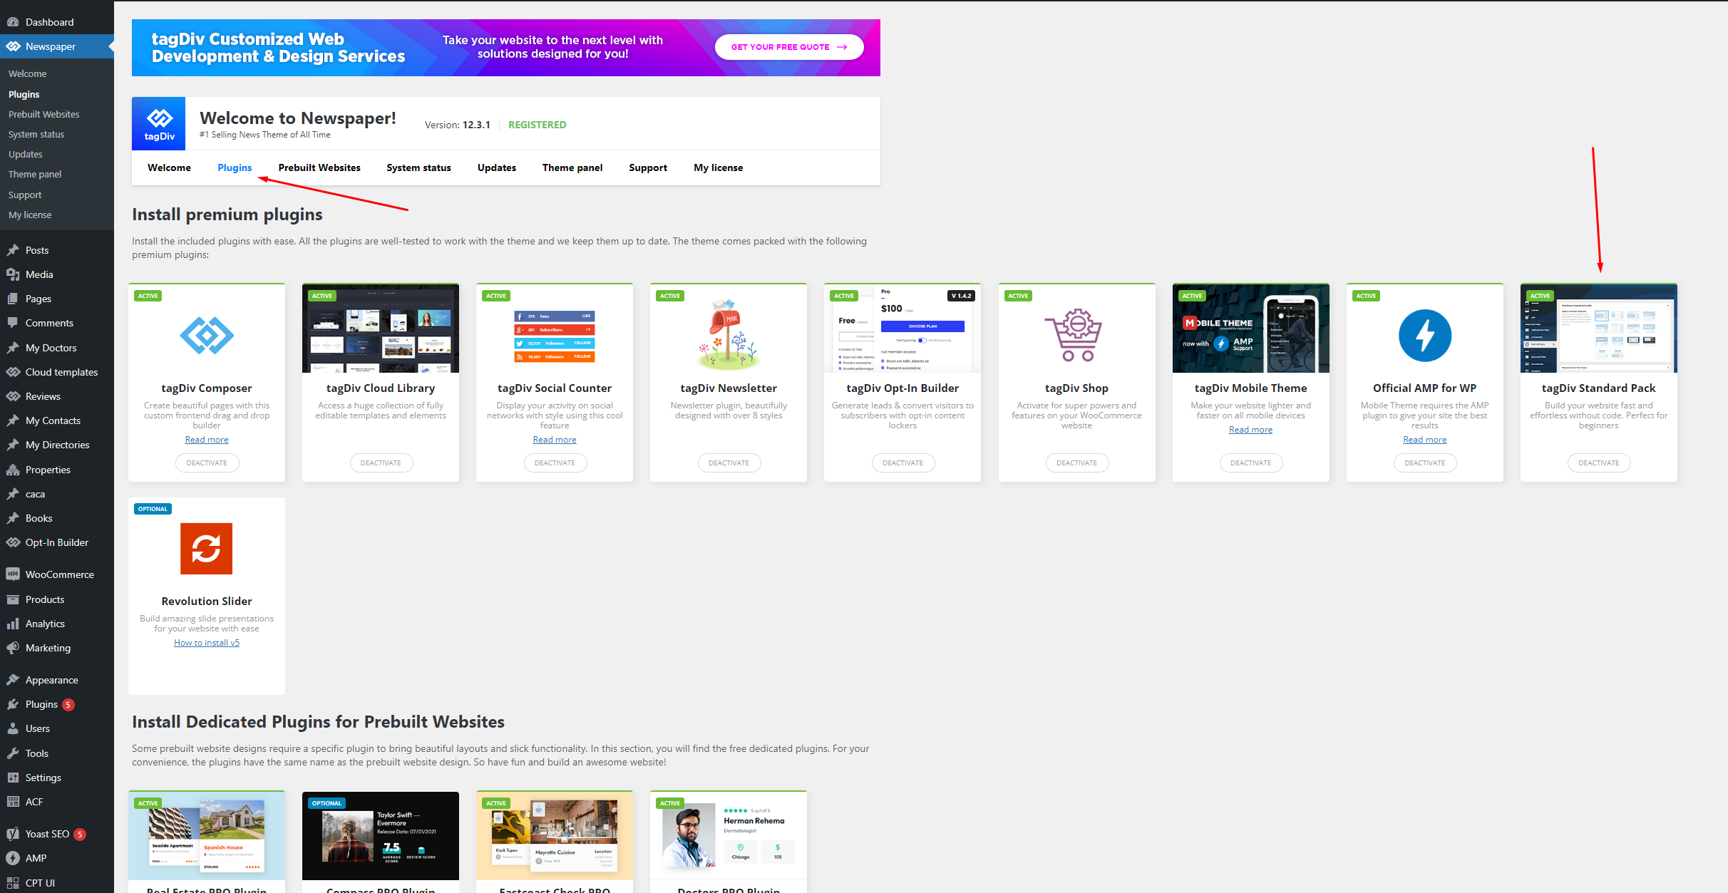
Task: Deactivate the tagDiv Shop plugin
Action: point(1076,463)
